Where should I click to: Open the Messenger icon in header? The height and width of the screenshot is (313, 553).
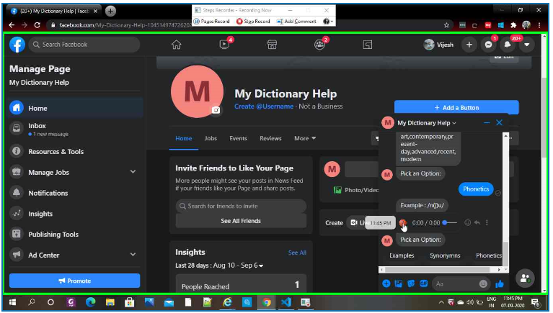pyautogui.click(x=488, y=45)
